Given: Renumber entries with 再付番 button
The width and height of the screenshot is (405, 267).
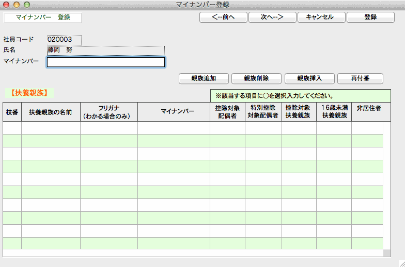Looking at the screenshot, I should pos(360,78).
